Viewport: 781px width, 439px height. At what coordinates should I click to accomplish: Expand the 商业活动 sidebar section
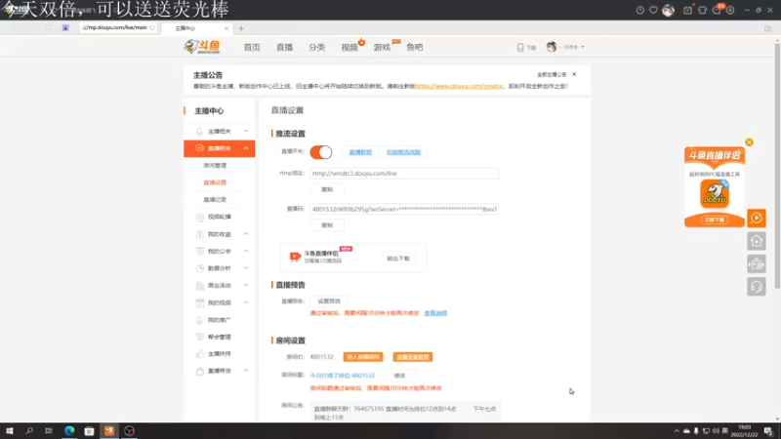(246, 285)
